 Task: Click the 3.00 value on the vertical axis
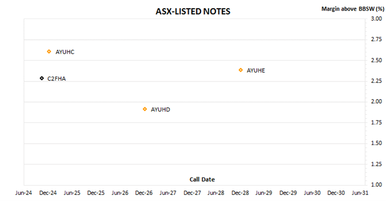click(377, 19)
